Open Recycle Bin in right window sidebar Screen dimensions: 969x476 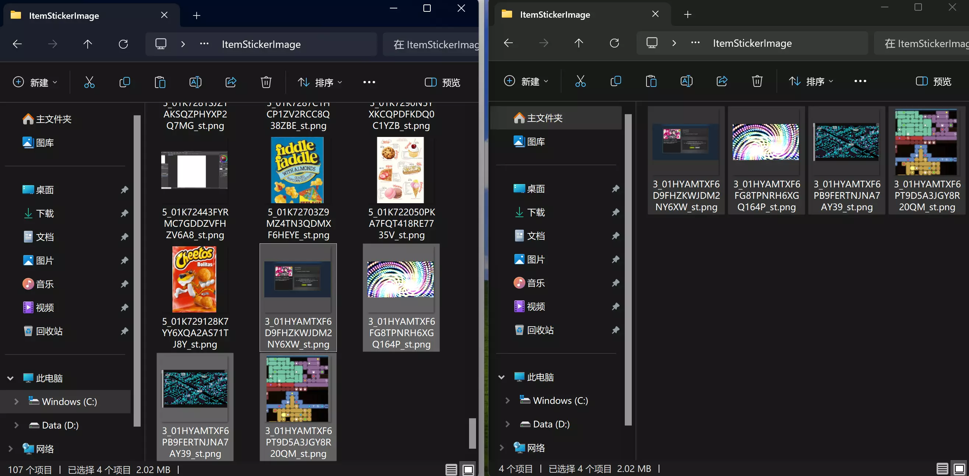[x=540, y=330]
